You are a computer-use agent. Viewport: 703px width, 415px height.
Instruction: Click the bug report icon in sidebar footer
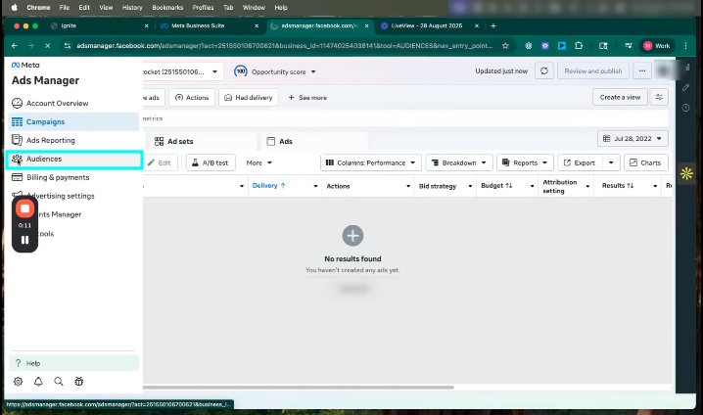coord(79,382)
